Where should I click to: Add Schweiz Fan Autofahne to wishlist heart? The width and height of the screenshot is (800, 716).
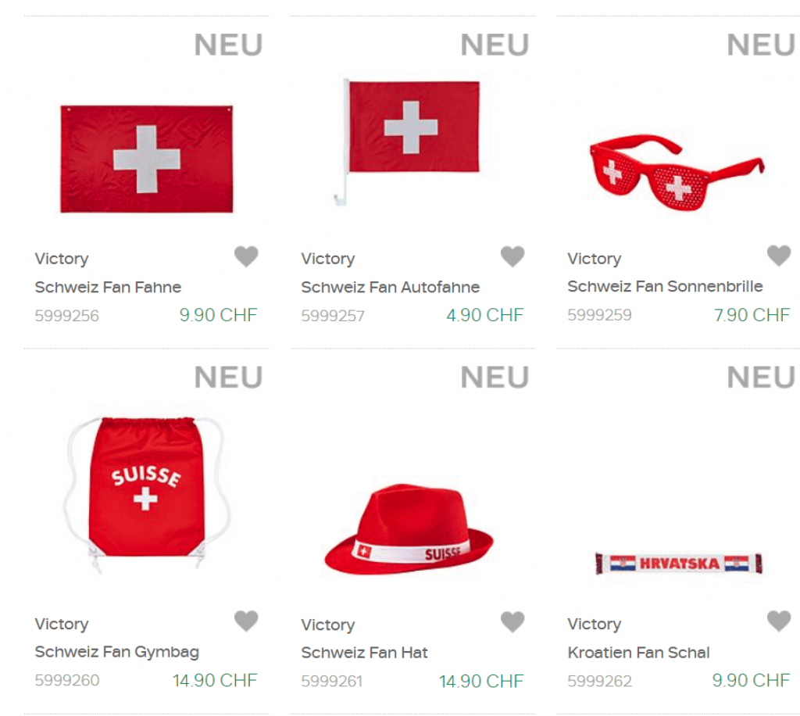click(512, 256)
